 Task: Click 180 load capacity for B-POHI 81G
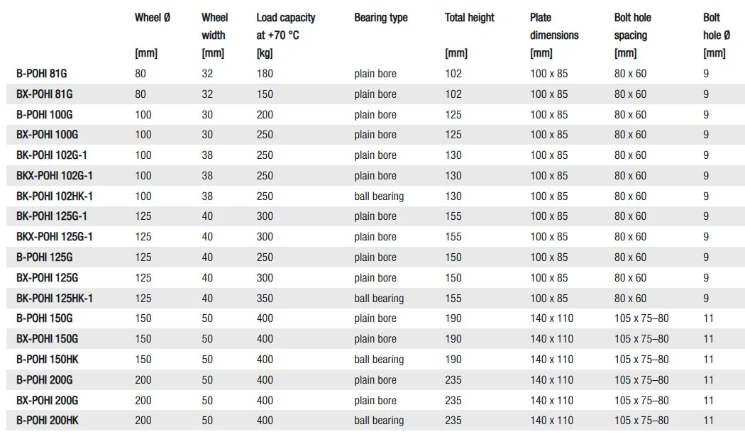pyautogui.click(x=265, y=74)
